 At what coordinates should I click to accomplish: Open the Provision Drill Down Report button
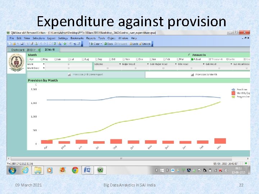coord(86,75)
